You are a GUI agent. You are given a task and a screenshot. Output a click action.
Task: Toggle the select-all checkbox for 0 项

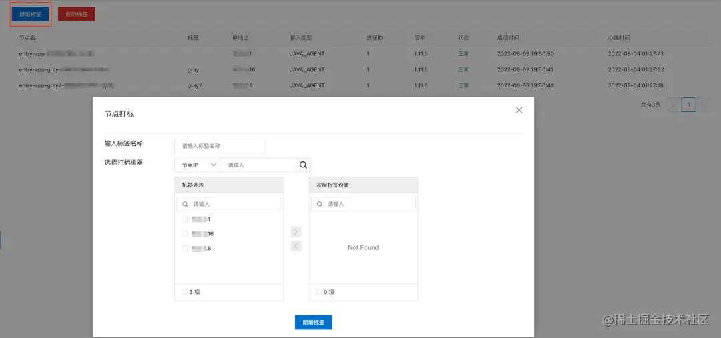tap(319, 292)
